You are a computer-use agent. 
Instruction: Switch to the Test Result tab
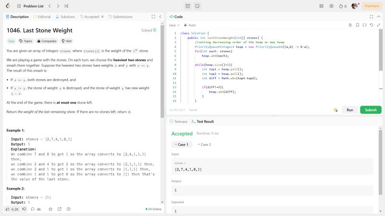[x=203, y=121]
